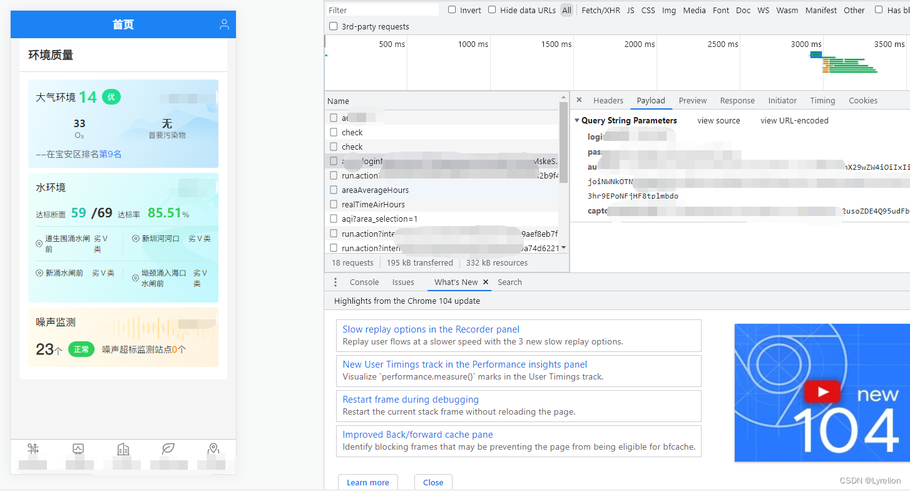Toggle the Has blocked cookies checkbox

pyautogui.click(x=879, y=10)
